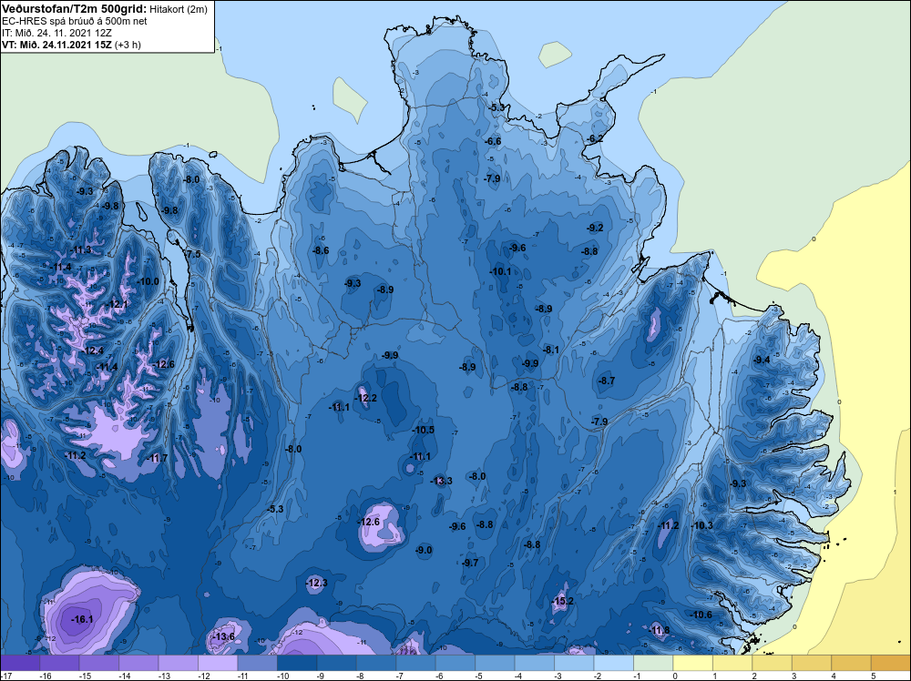This screenshot has width=911, height=681.
Task: Click the -12.4 temperature label
Action: 93,351
